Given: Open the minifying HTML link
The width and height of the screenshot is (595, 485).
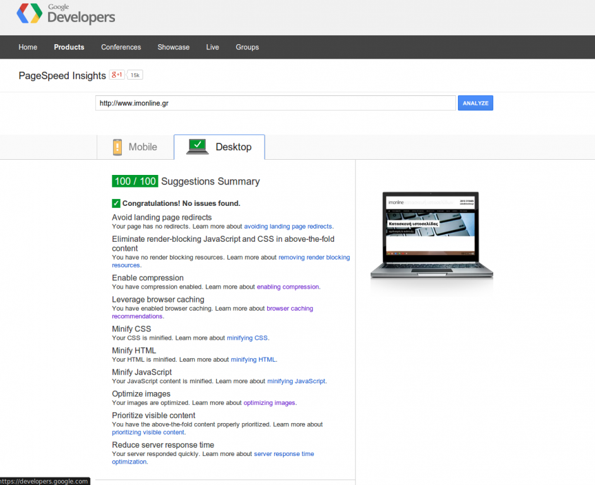Looking at the screenshot, I should pos(253,360).
